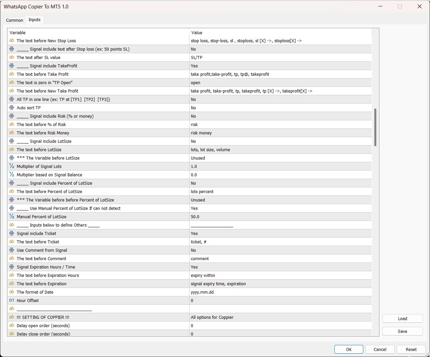Click the Variable column header
Viewport: 430px width, 357px height.
(98, 33)
